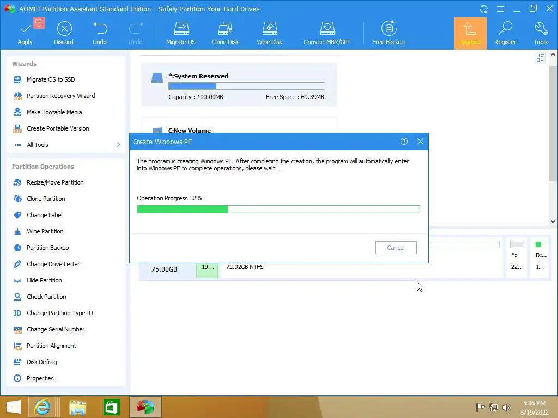The height and width of the screenshot is (418, 558).
Task: Select the System Reserved partition card
Action: click(239, 84)
